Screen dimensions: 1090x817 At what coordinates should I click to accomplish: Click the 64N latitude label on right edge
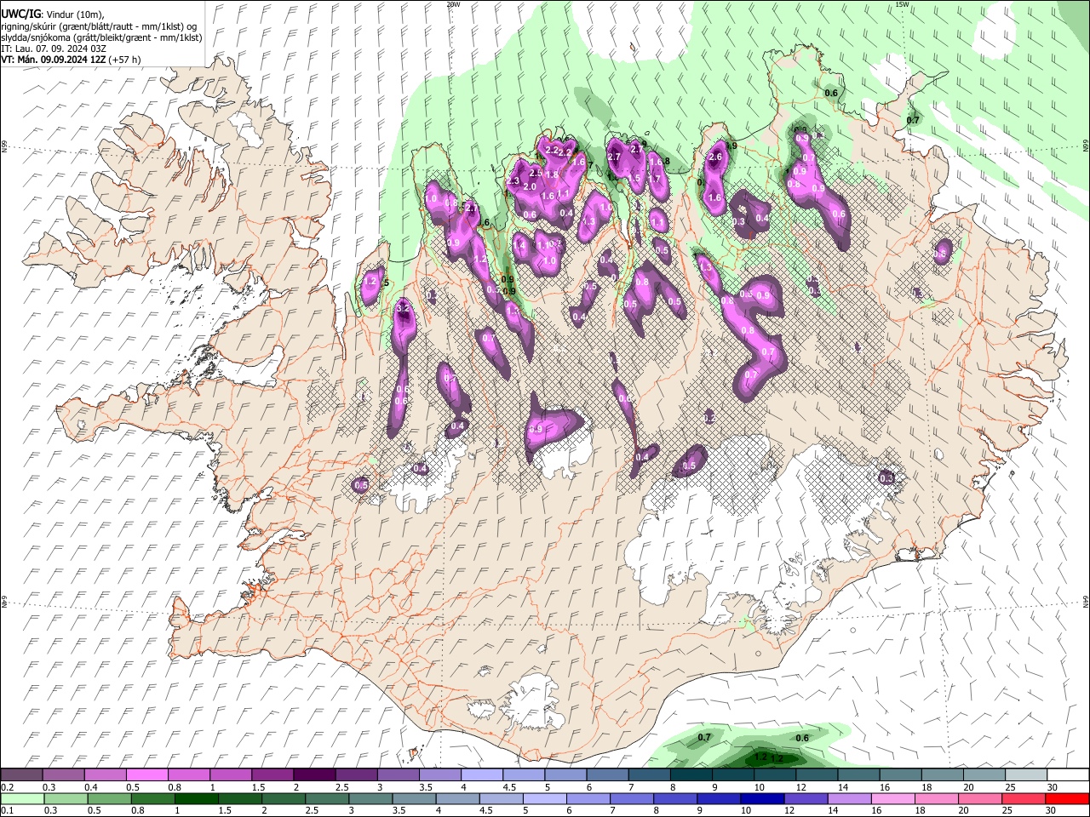[1086, 602]
